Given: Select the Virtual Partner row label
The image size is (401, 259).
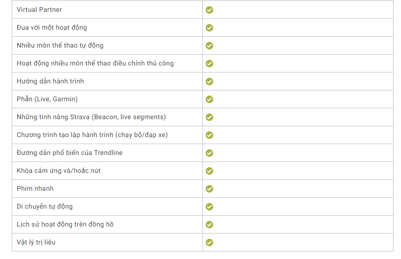Looking at the screenshot, I should 40,9.
